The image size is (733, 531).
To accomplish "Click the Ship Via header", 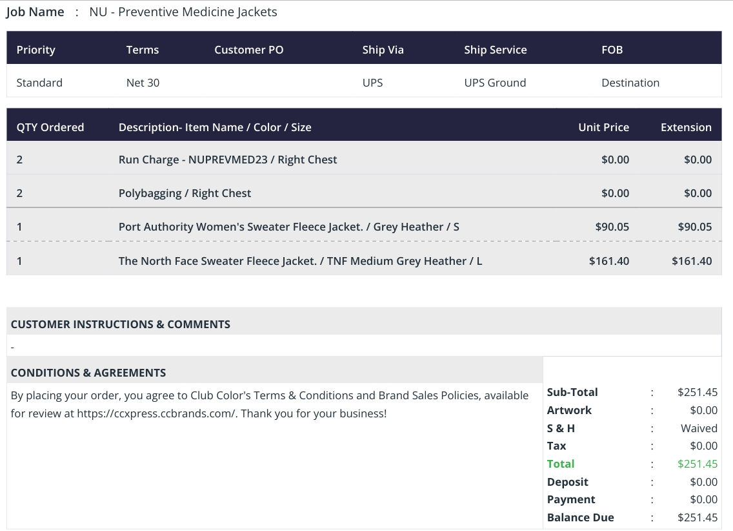I will pos(383,50).
